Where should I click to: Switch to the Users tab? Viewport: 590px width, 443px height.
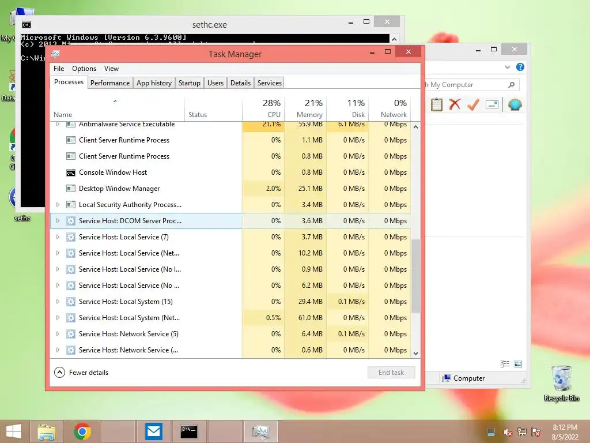pyautogui.click(x=215, y=83)
